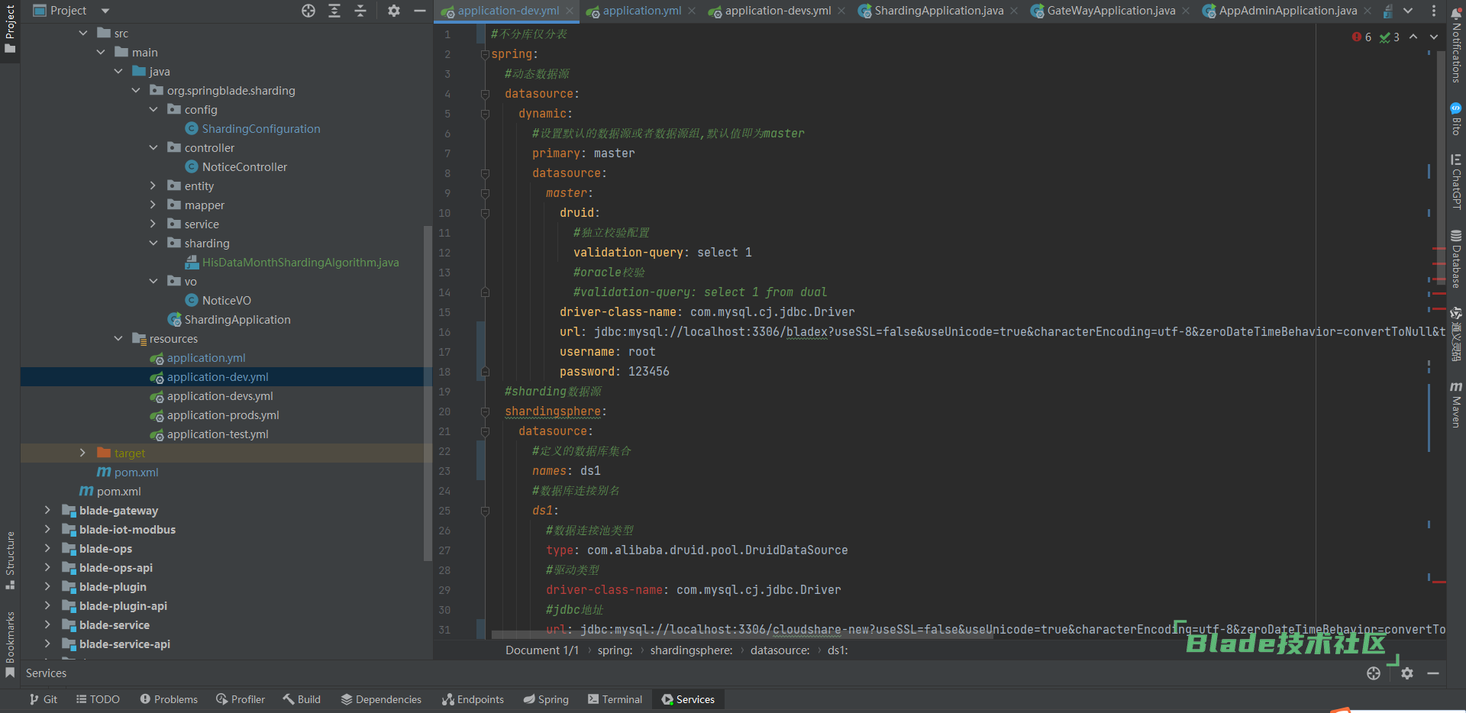Switch to application-devs.yml editor tab

click(778, 11)
